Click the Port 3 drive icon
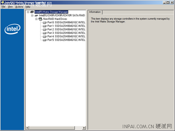 click(44, 33)
